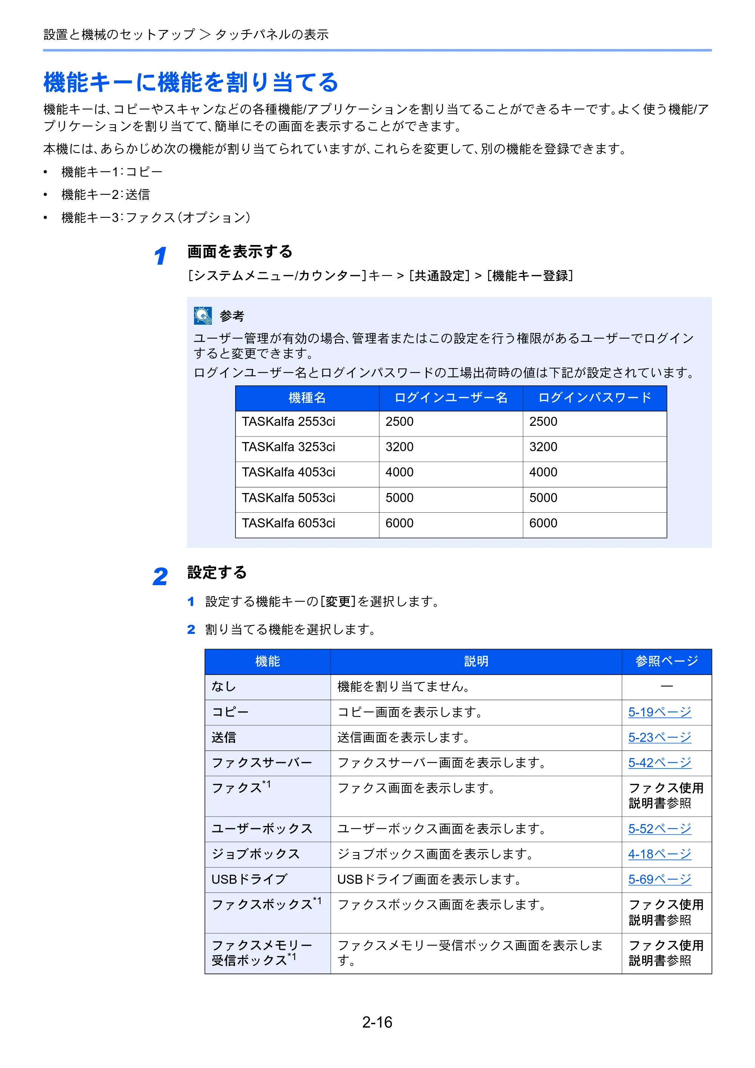Click the bullet 機能キー3：ファクス（オプション）
This screenshot has width=755, height=1068.
(156, 217)
